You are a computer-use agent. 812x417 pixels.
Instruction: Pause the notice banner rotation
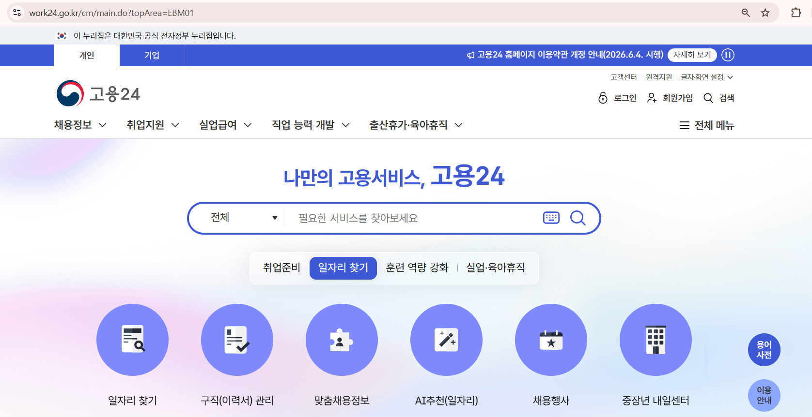[728, 55]
